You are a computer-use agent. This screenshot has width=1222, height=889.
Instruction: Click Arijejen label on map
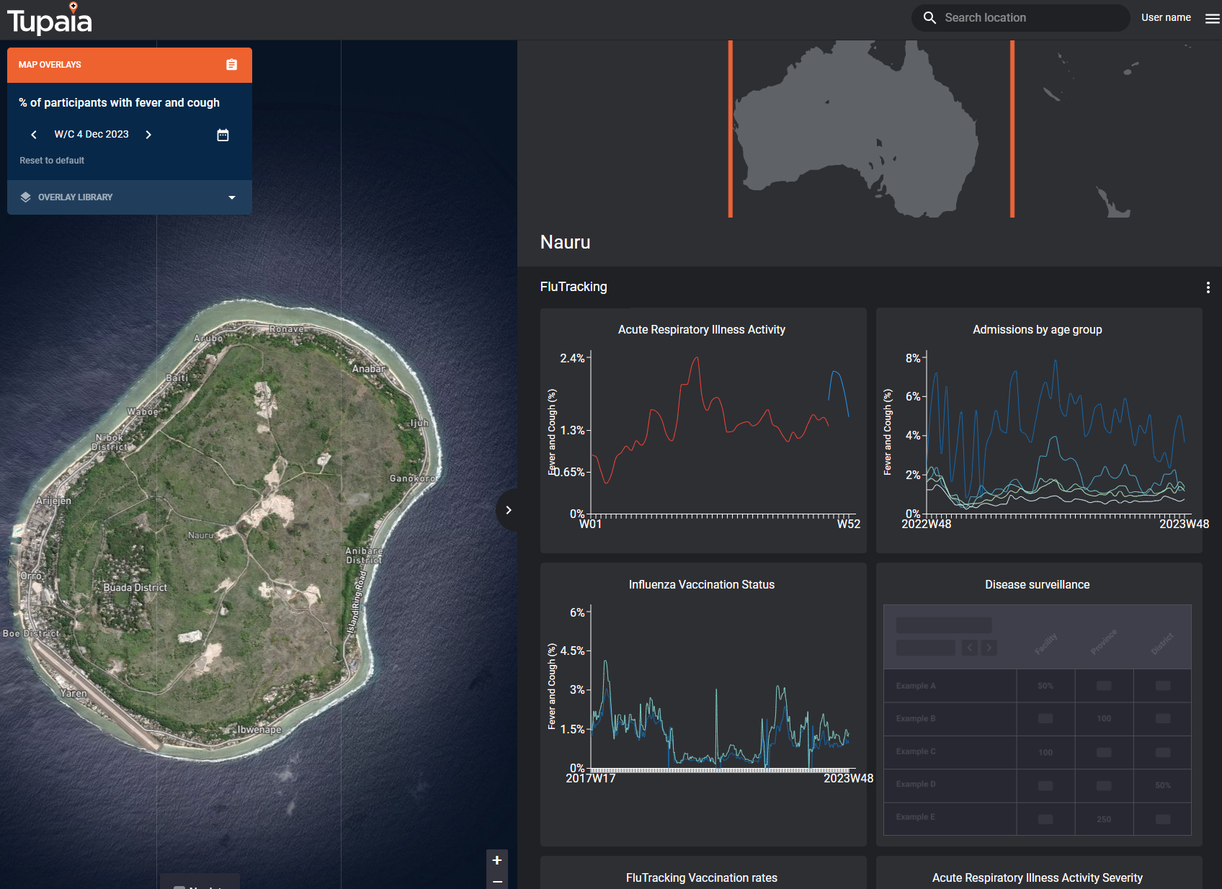tap(54, 501)
